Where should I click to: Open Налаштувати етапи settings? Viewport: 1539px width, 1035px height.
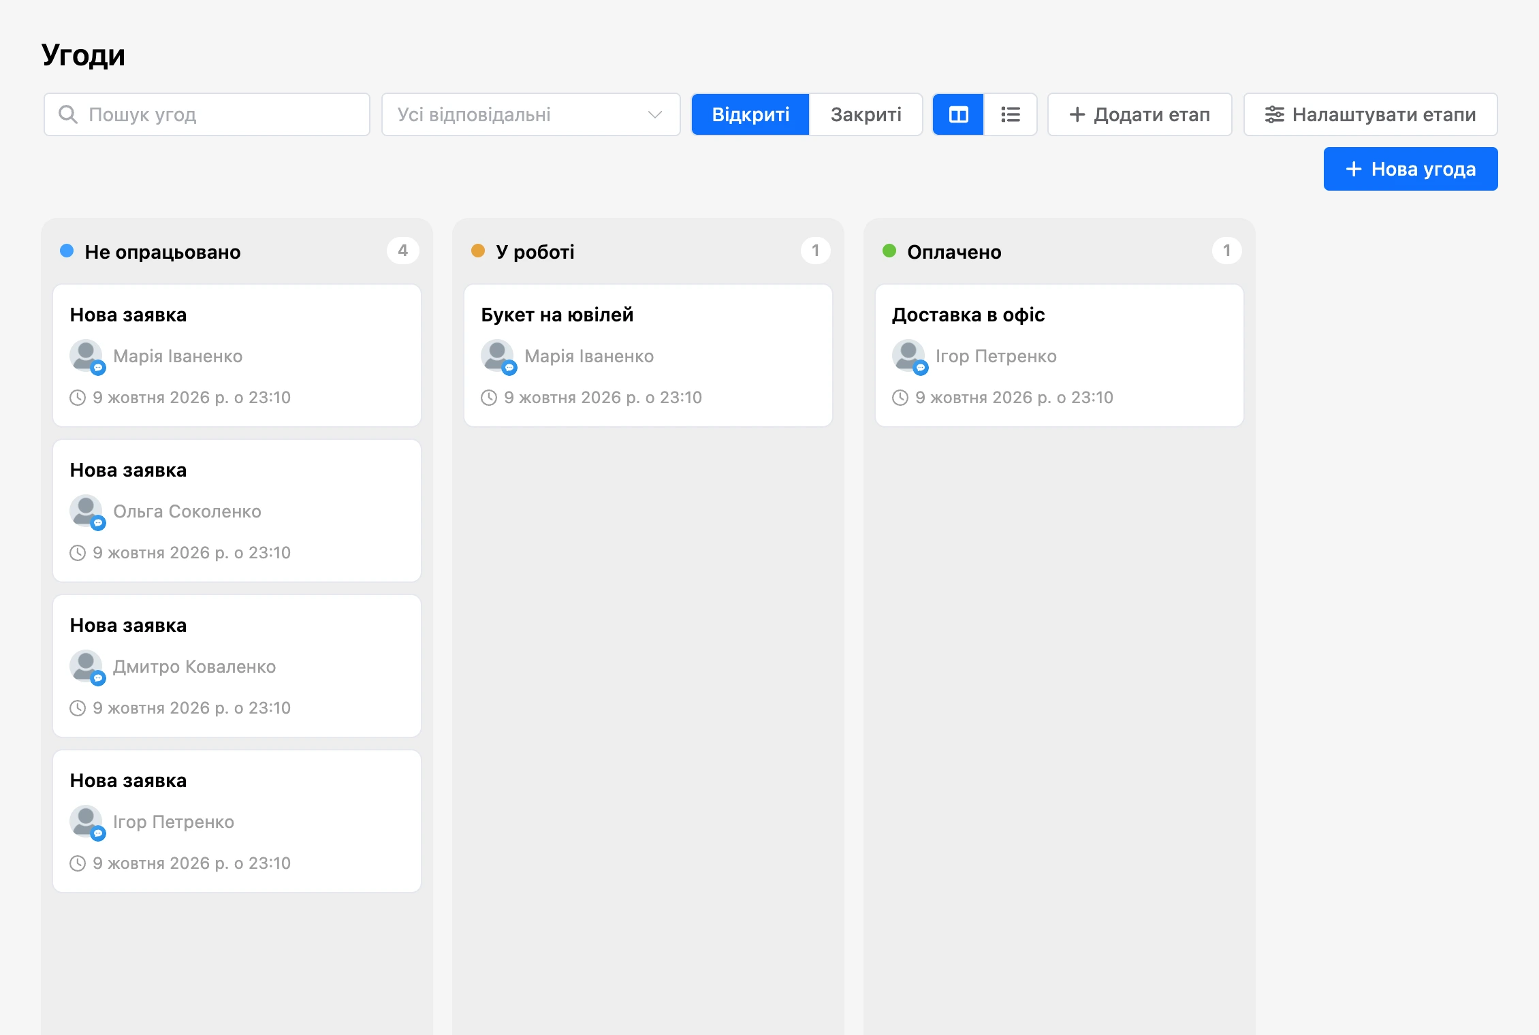(x=1371, y=114)
